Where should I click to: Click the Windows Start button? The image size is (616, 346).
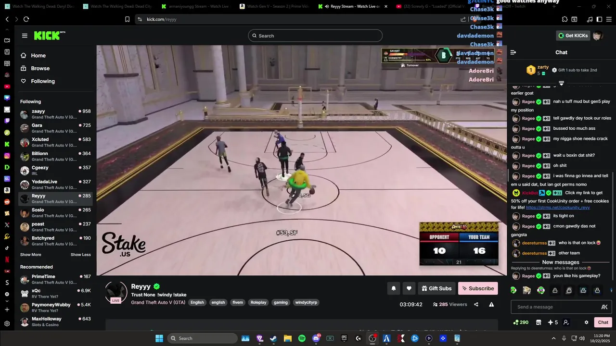(x=159, y=338)
